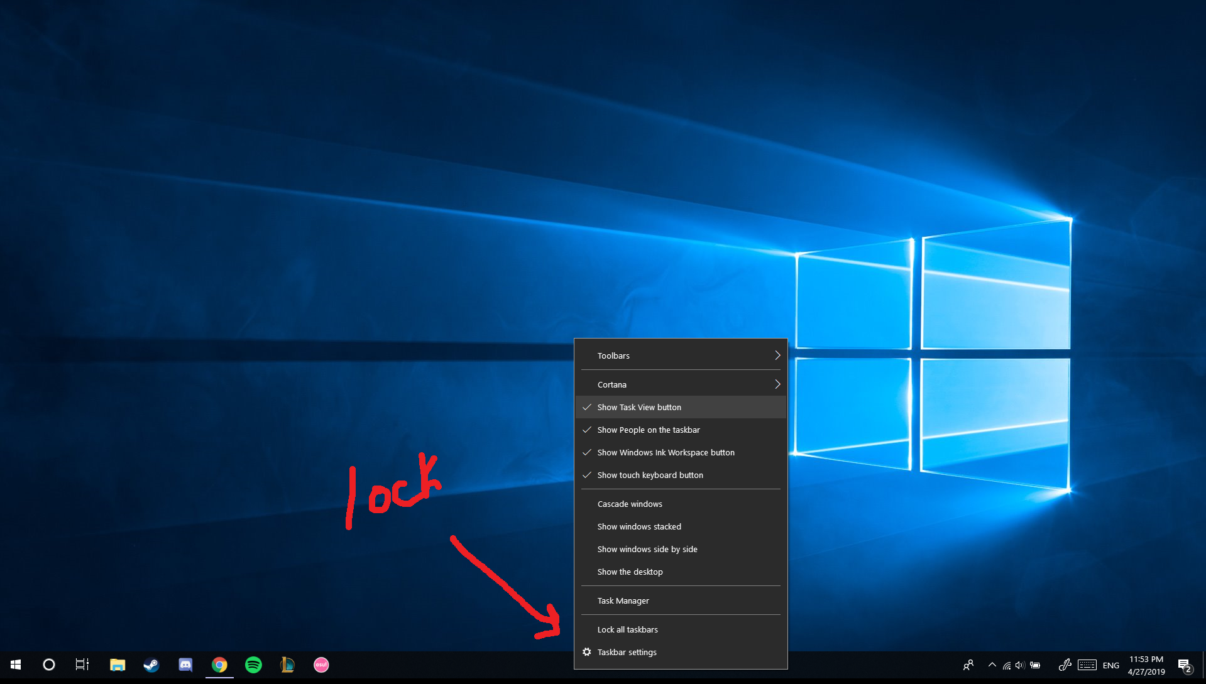The height and width of the screenshot is (684, 1206).
Task: Open Discord from the taskbar
Action: pyautogui.click(x=185, y=665)
